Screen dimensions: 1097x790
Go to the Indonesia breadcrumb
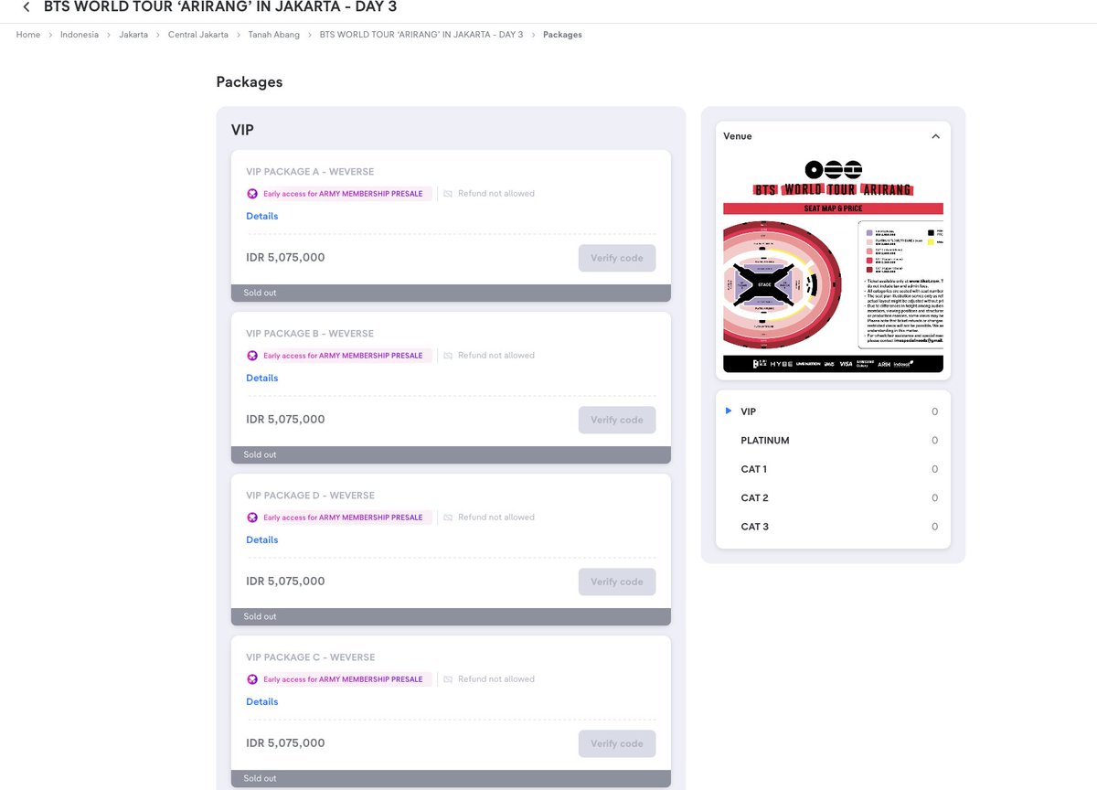pyautogui.click(x=80, y=35)
